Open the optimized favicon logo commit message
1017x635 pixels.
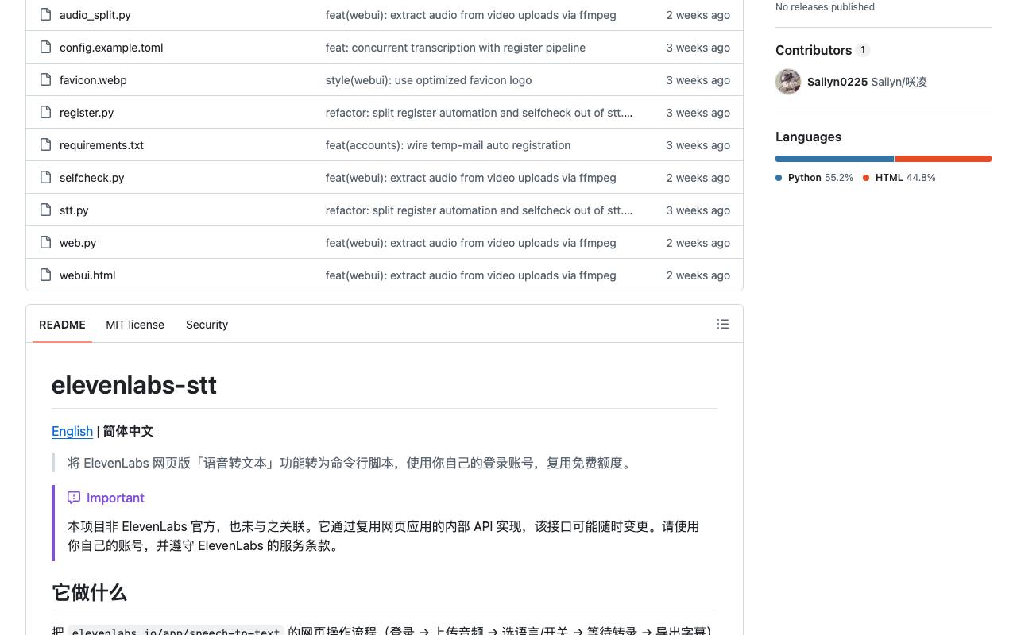429,80
